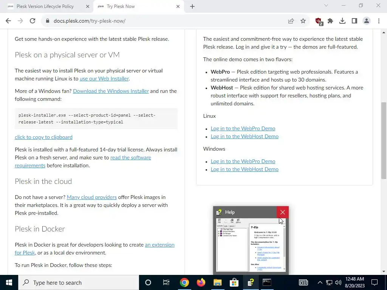Open Task View on the taskbar
387x290 pixels.
[166, 282]
